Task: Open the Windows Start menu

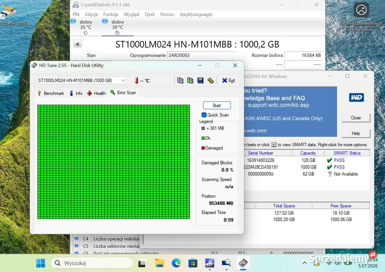Action: click(41, 263)
